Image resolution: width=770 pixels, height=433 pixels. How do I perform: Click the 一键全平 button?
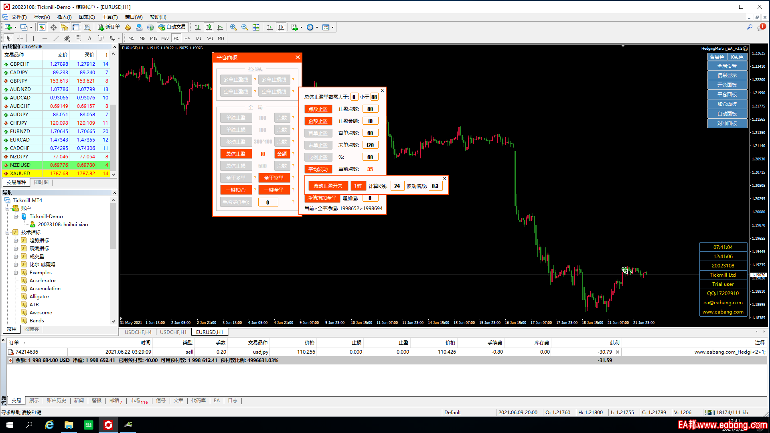tap(274, 190)
